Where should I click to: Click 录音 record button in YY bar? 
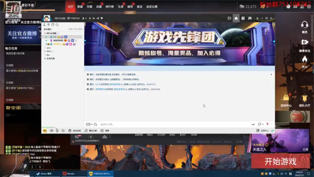[105, 131]
